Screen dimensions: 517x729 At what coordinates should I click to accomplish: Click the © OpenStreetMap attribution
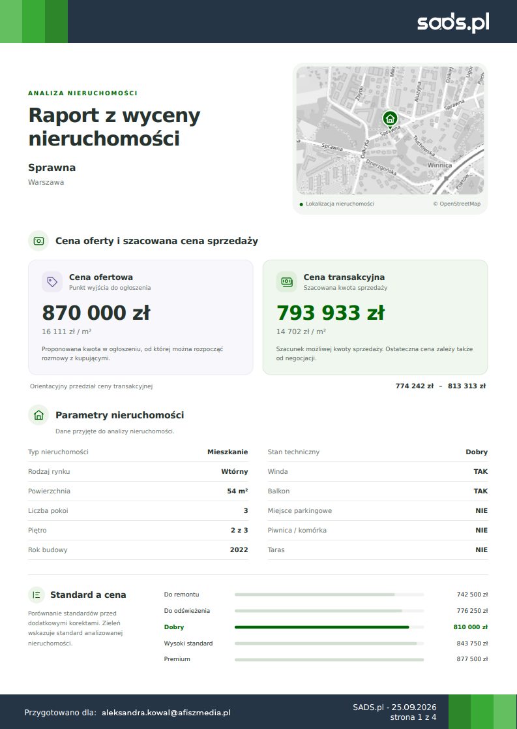(x=456, y=204)
